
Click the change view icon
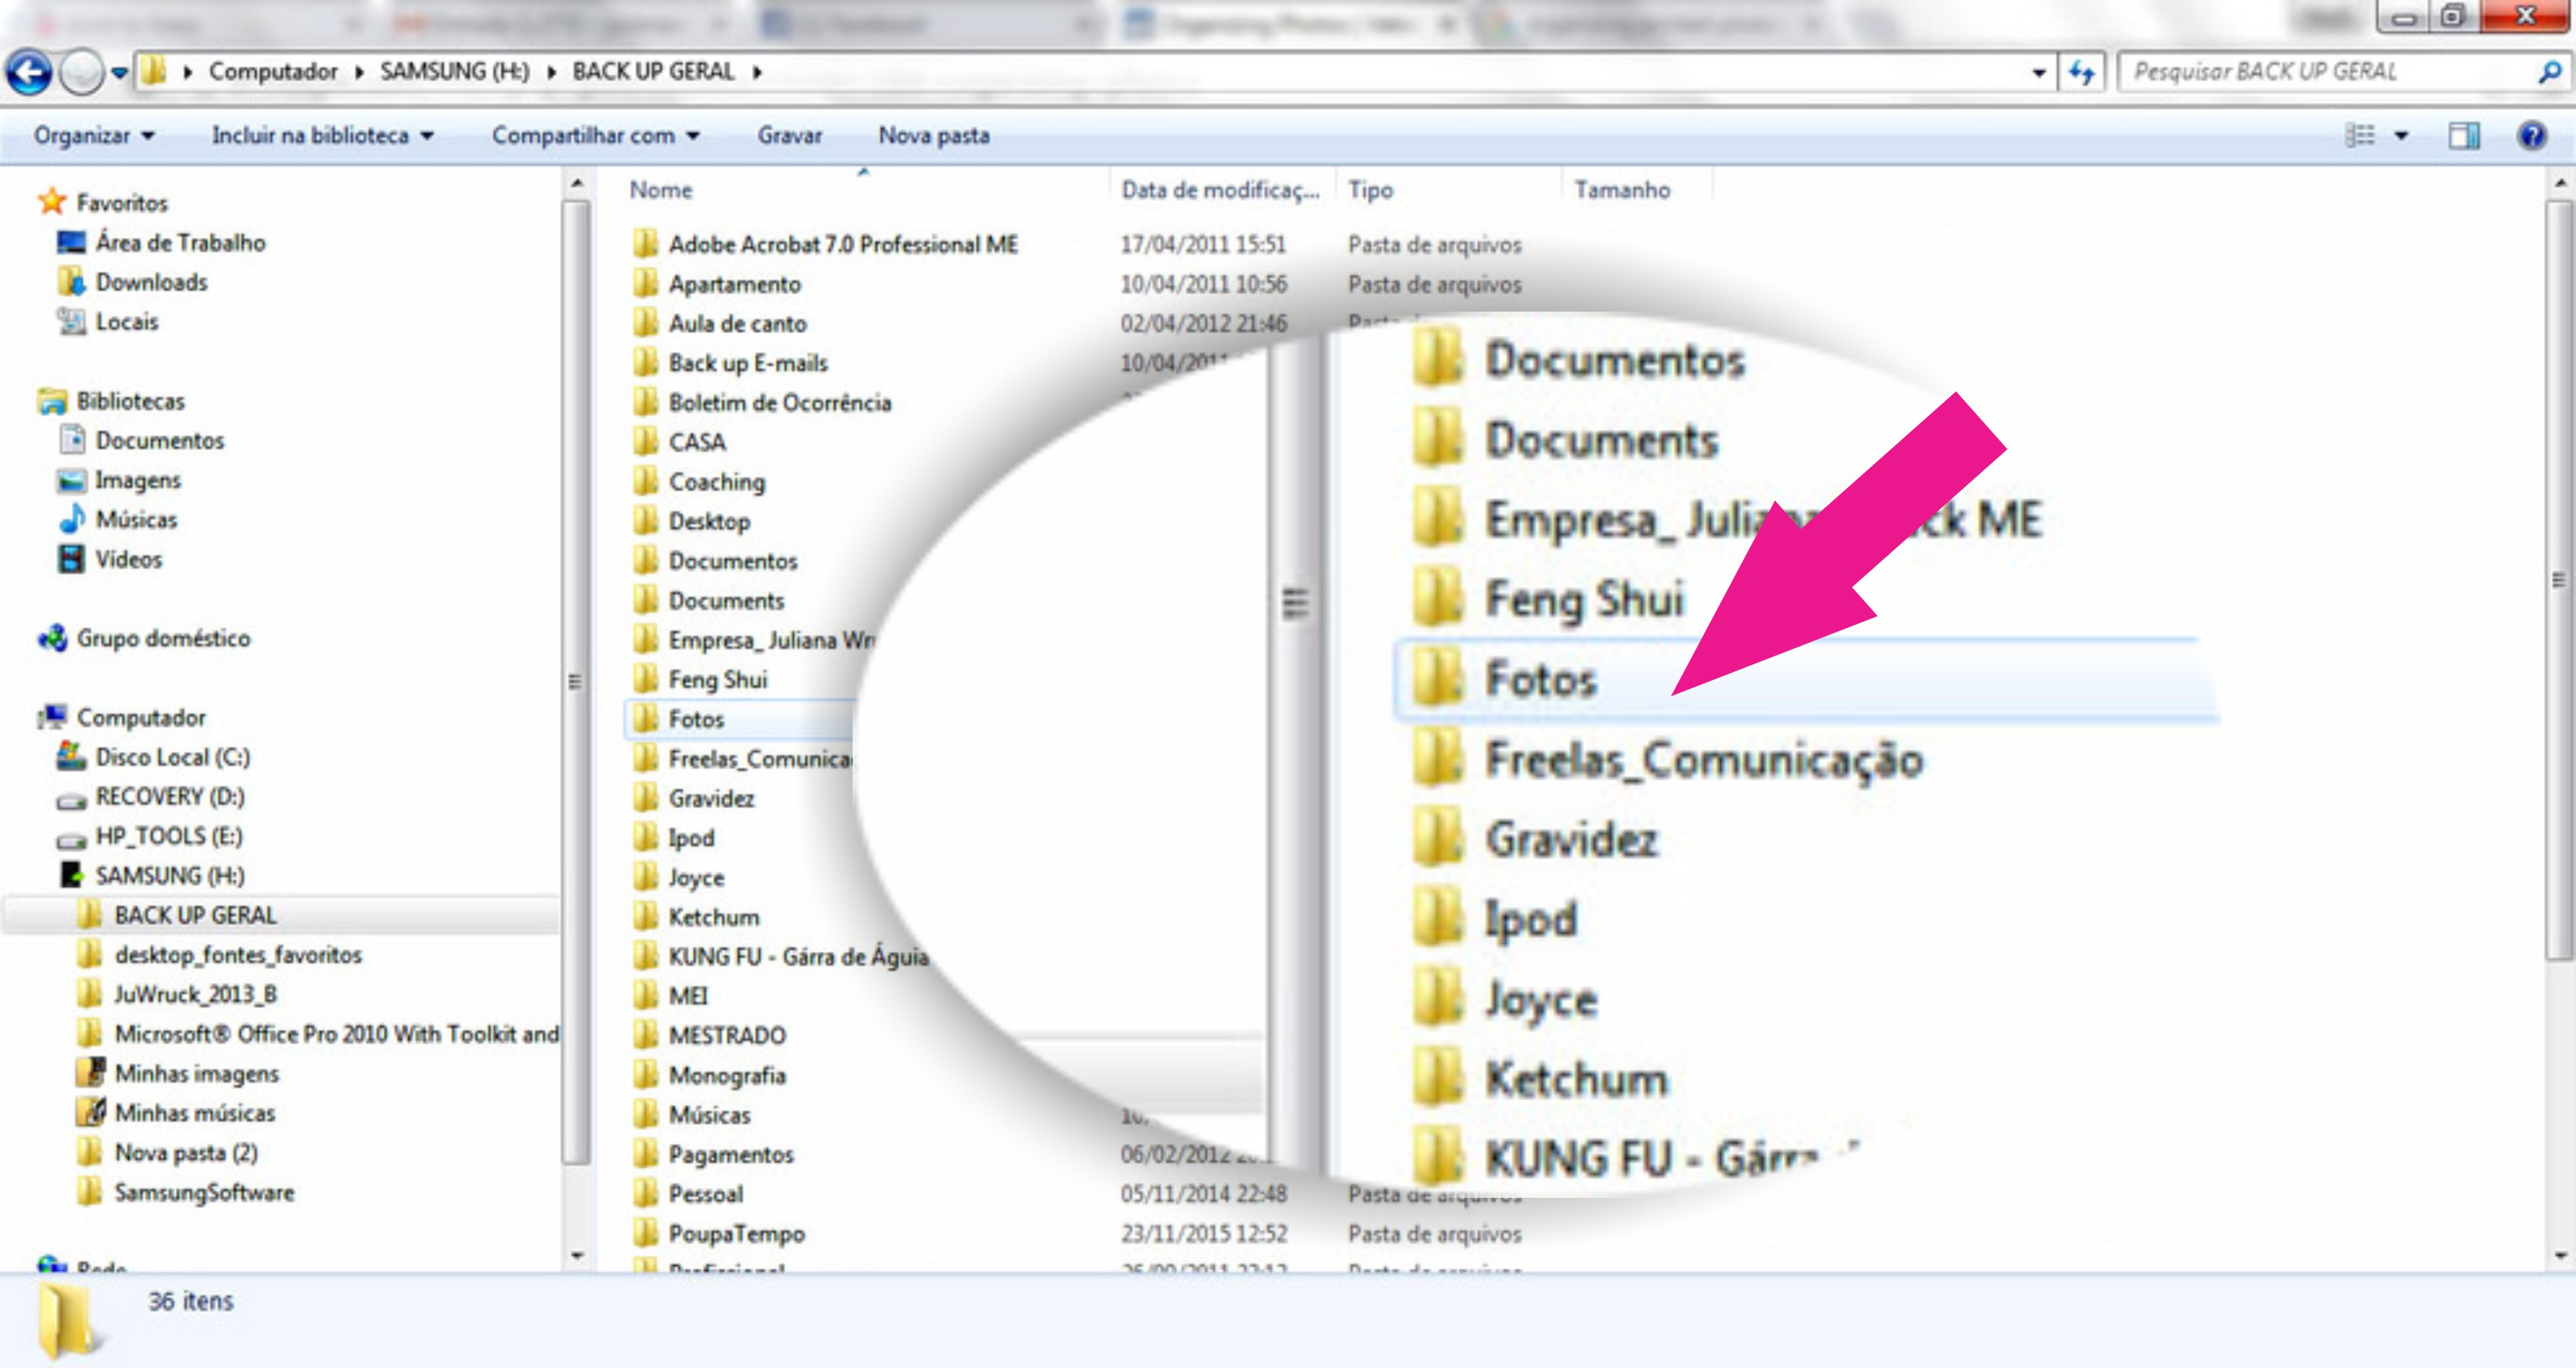pyautogui.click(x=2360, y=135)
